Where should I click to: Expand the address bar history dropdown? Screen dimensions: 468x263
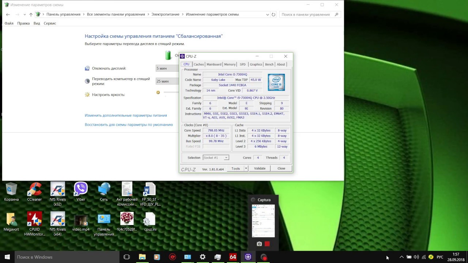click(268, 15)
